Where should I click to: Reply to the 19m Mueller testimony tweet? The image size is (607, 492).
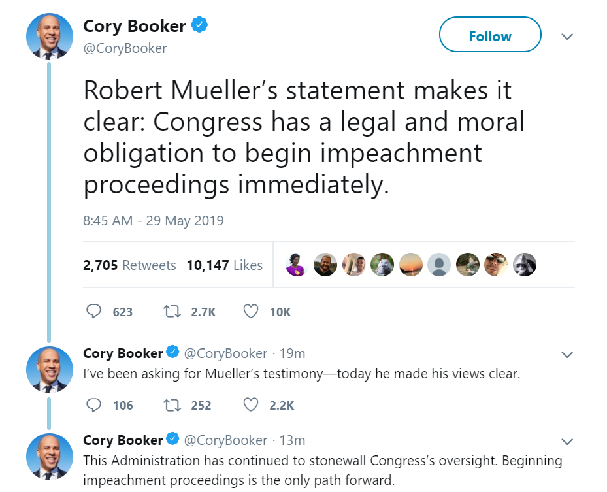point(94,405)
